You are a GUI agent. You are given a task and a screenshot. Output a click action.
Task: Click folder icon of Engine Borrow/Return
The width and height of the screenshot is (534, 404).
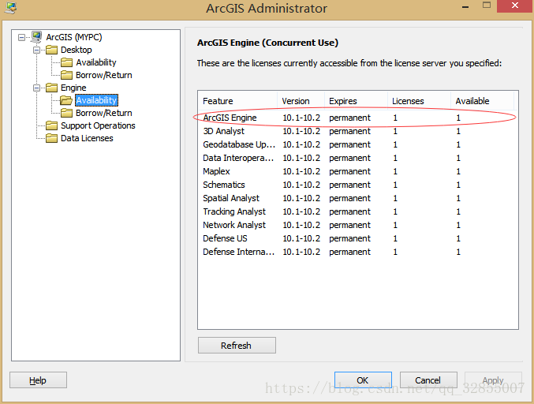pos(66,113)
